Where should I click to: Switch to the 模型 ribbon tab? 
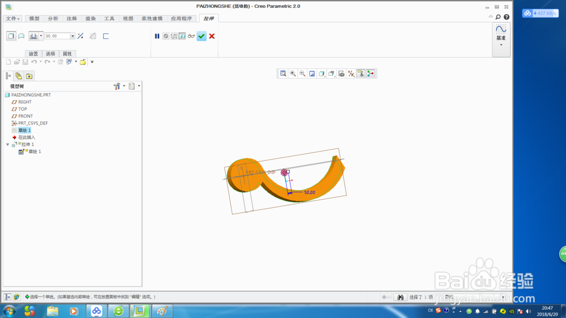click(35, 19)
